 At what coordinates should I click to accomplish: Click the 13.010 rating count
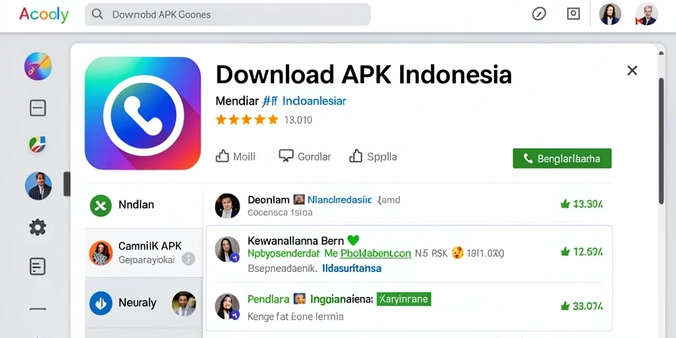pyautogui.click(x=298, y=120)
